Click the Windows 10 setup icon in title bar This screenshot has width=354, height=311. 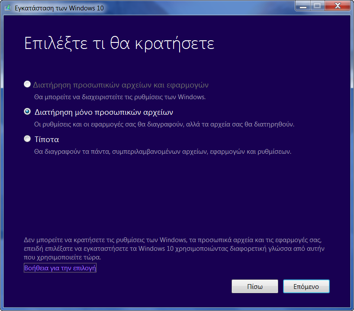pos(8,8)
